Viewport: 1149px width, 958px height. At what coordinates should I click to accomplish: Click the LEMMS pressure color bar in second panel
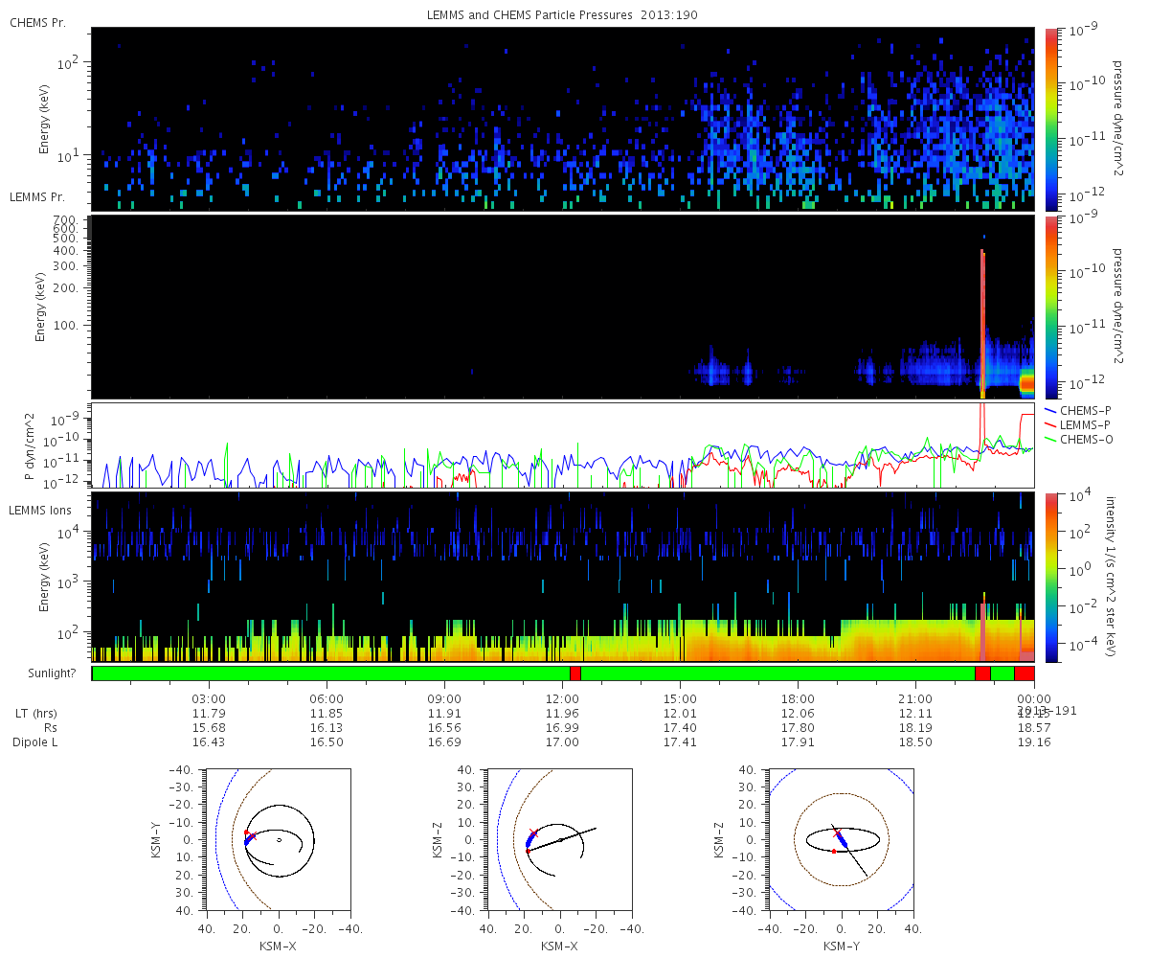(x=1050, y=307)
